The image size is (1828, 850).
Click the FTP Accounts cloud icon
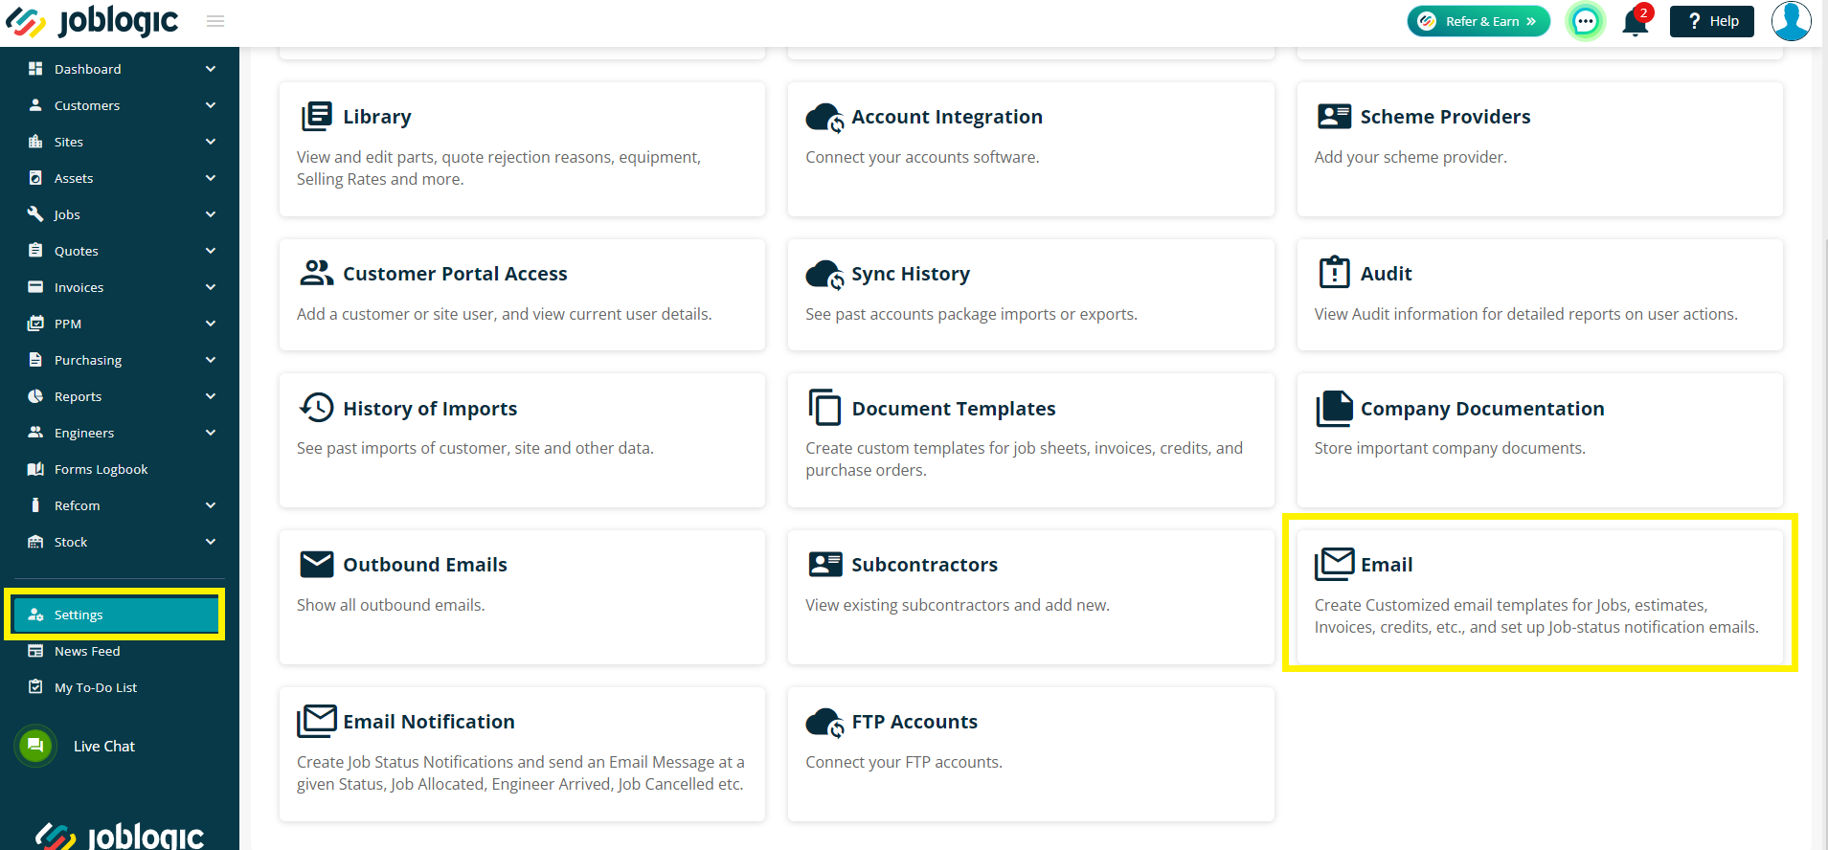point(824,723)
